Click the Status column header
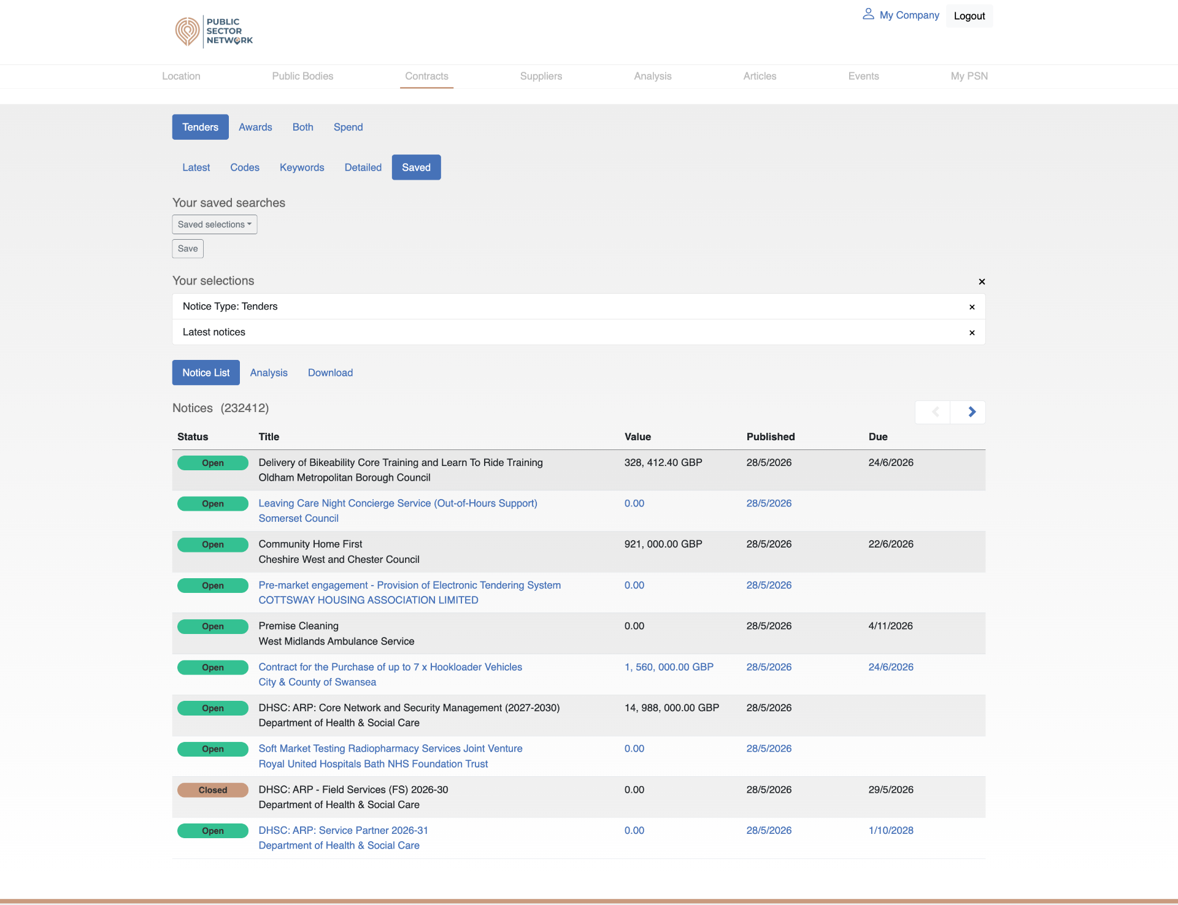The height and width of the screenshot is (905, 1178). (193, 437)
